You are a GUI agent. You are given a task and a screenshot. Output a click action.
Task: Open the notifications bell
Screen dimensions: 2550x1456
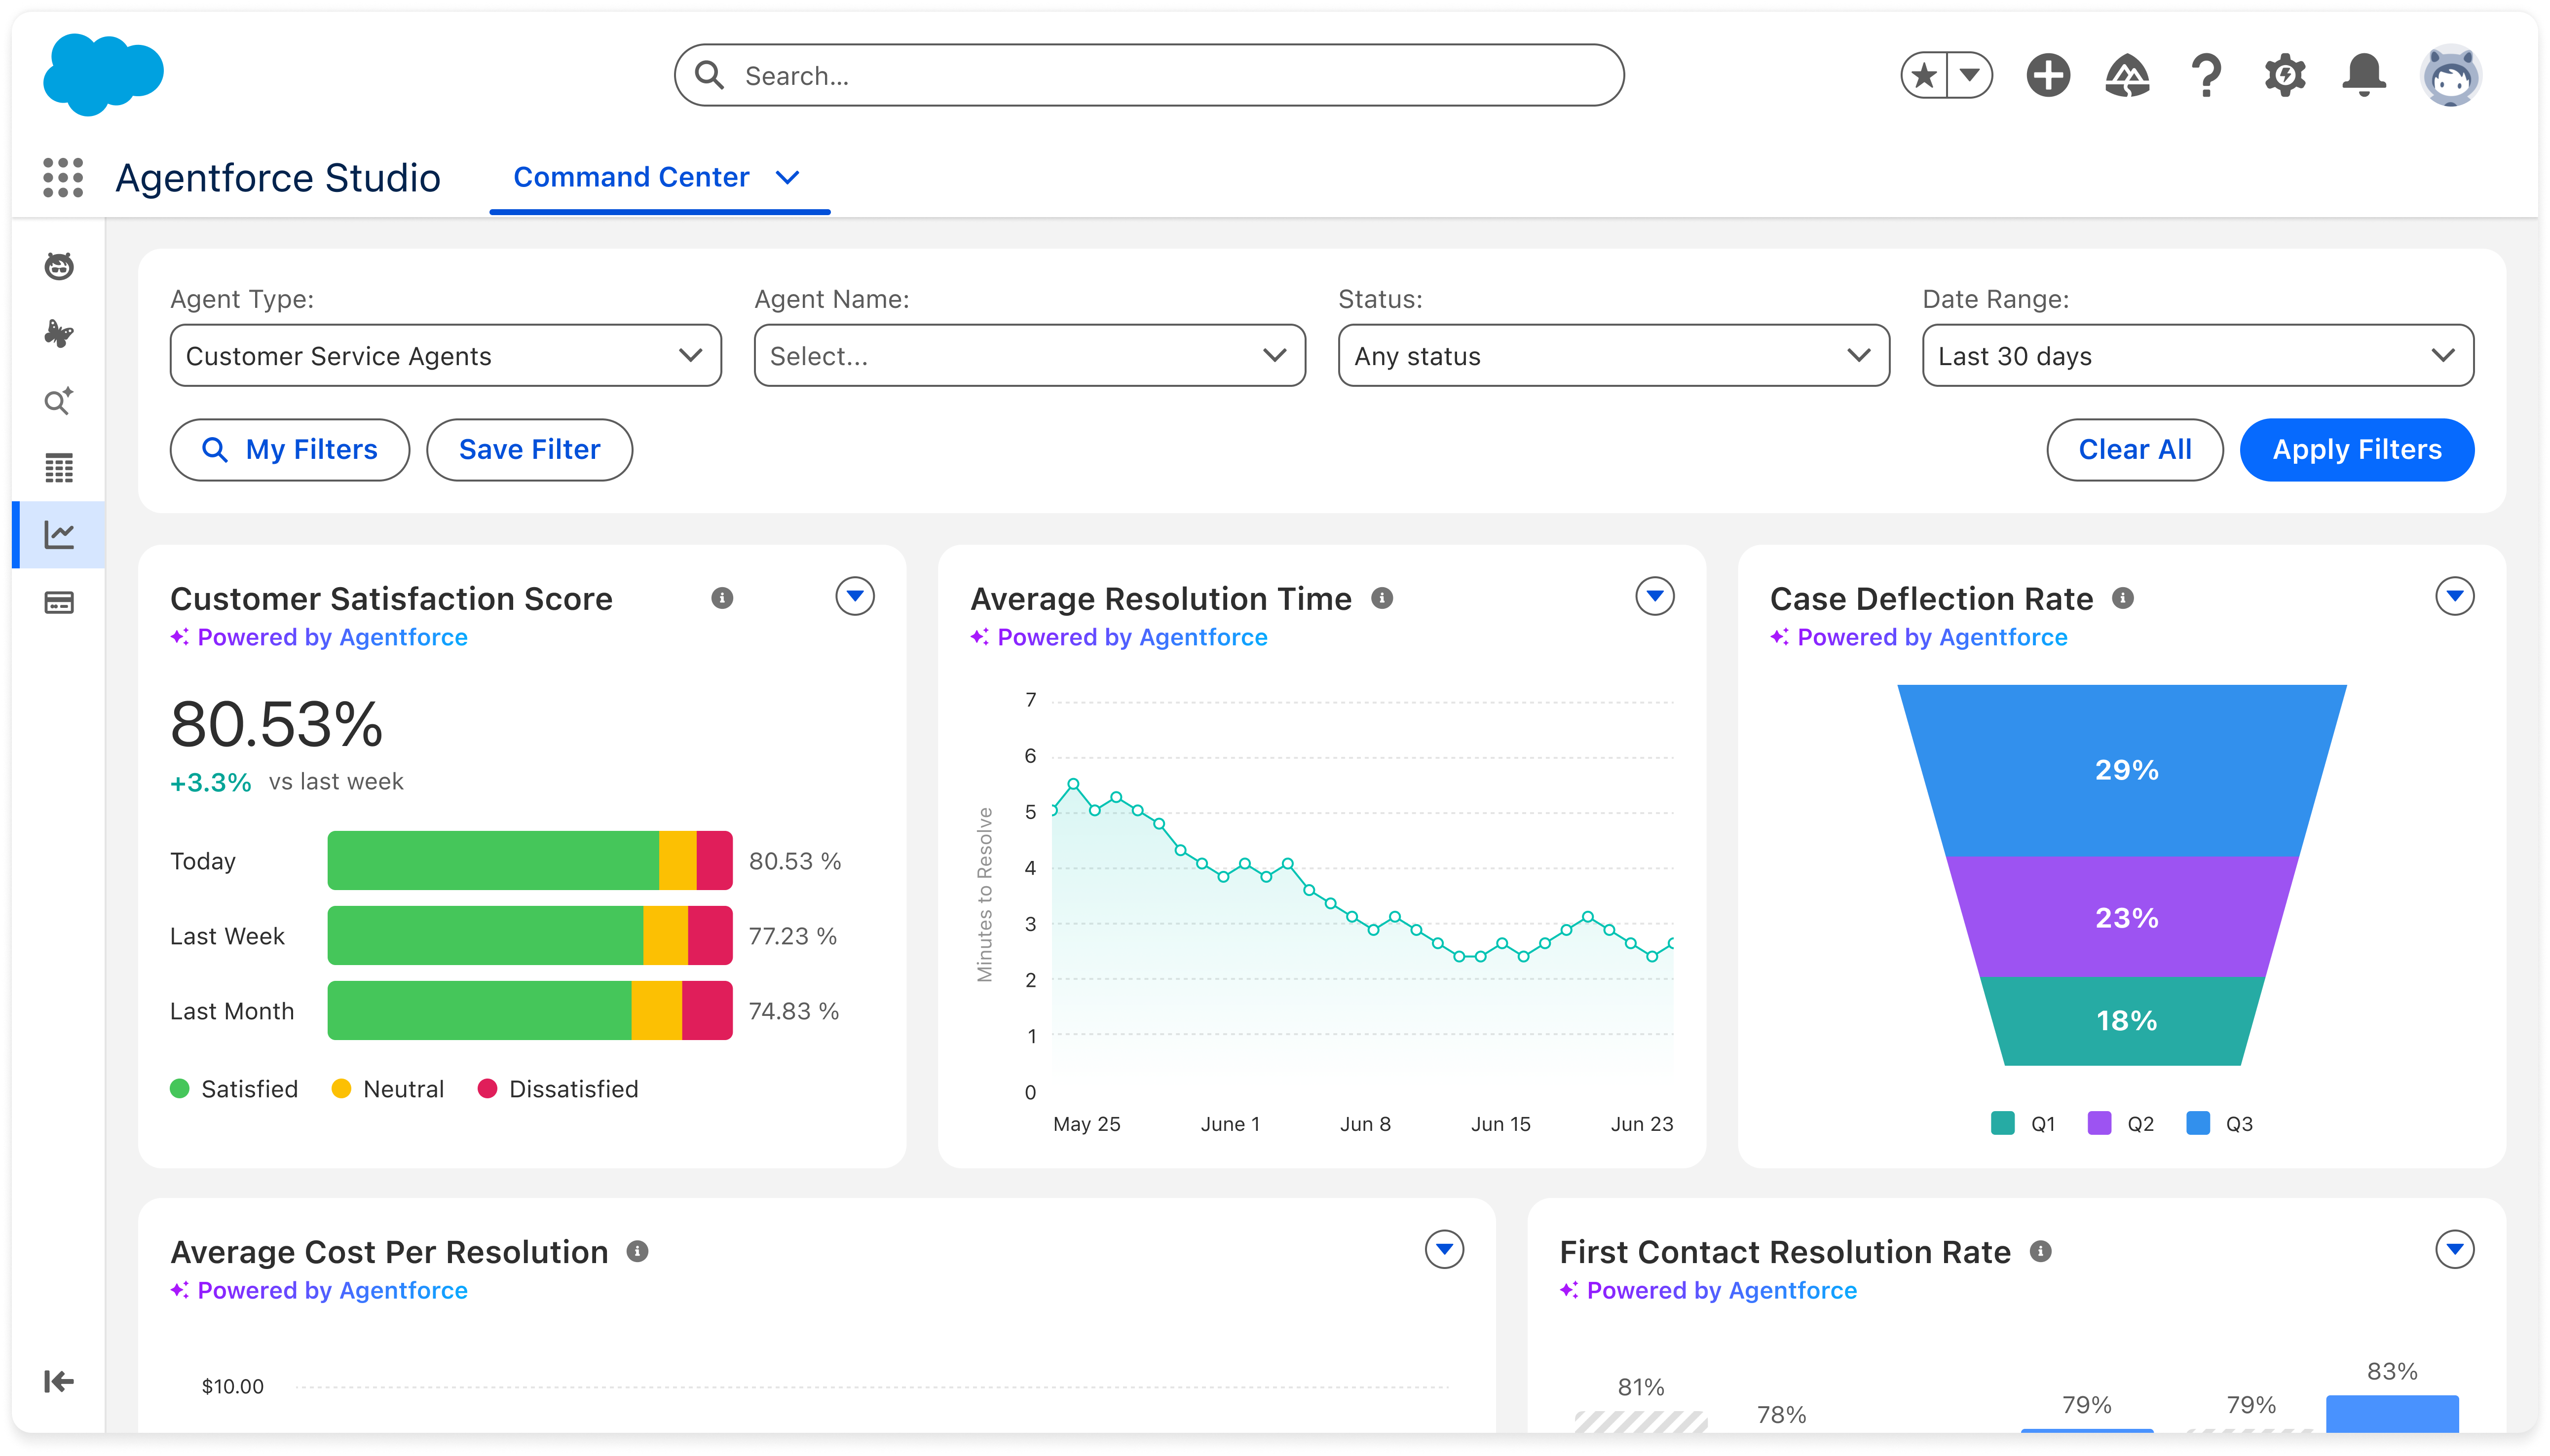2364,76
